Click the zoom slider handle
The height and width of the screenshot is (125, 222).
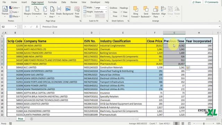(x=204, y=124)
